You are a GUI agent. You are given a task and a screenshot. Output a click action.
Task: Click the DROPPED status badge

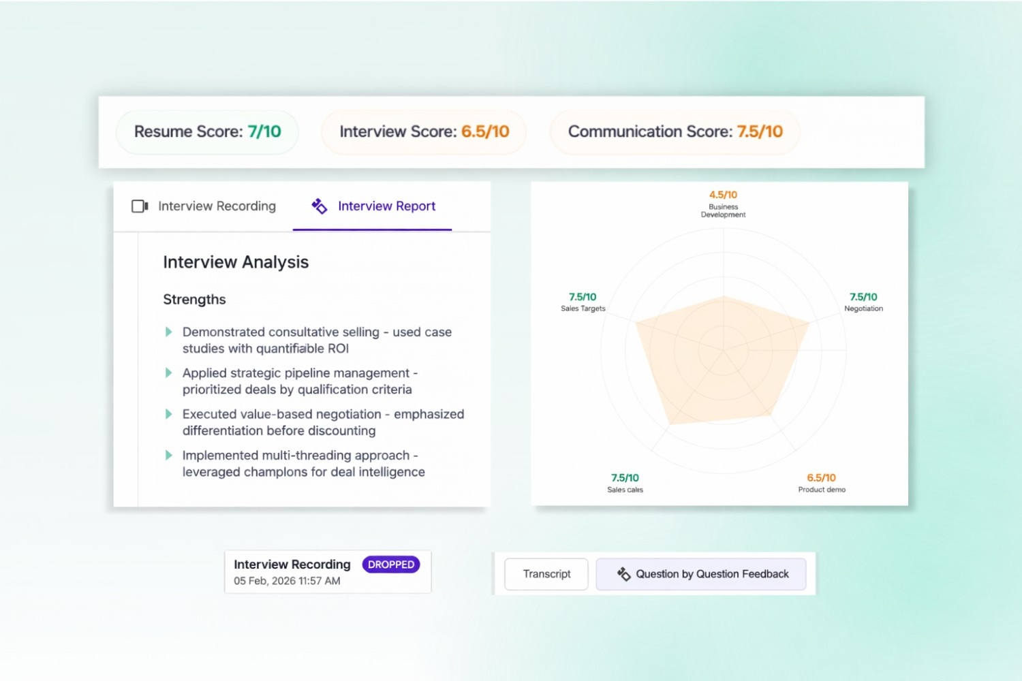391,564
